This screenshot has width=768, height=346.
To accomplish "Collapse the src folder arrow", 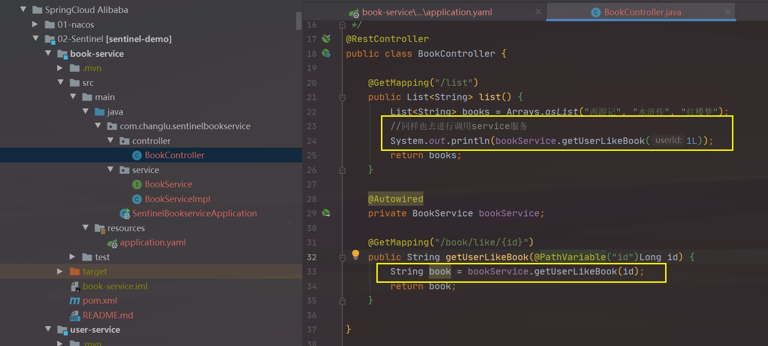I will [60, 83].
